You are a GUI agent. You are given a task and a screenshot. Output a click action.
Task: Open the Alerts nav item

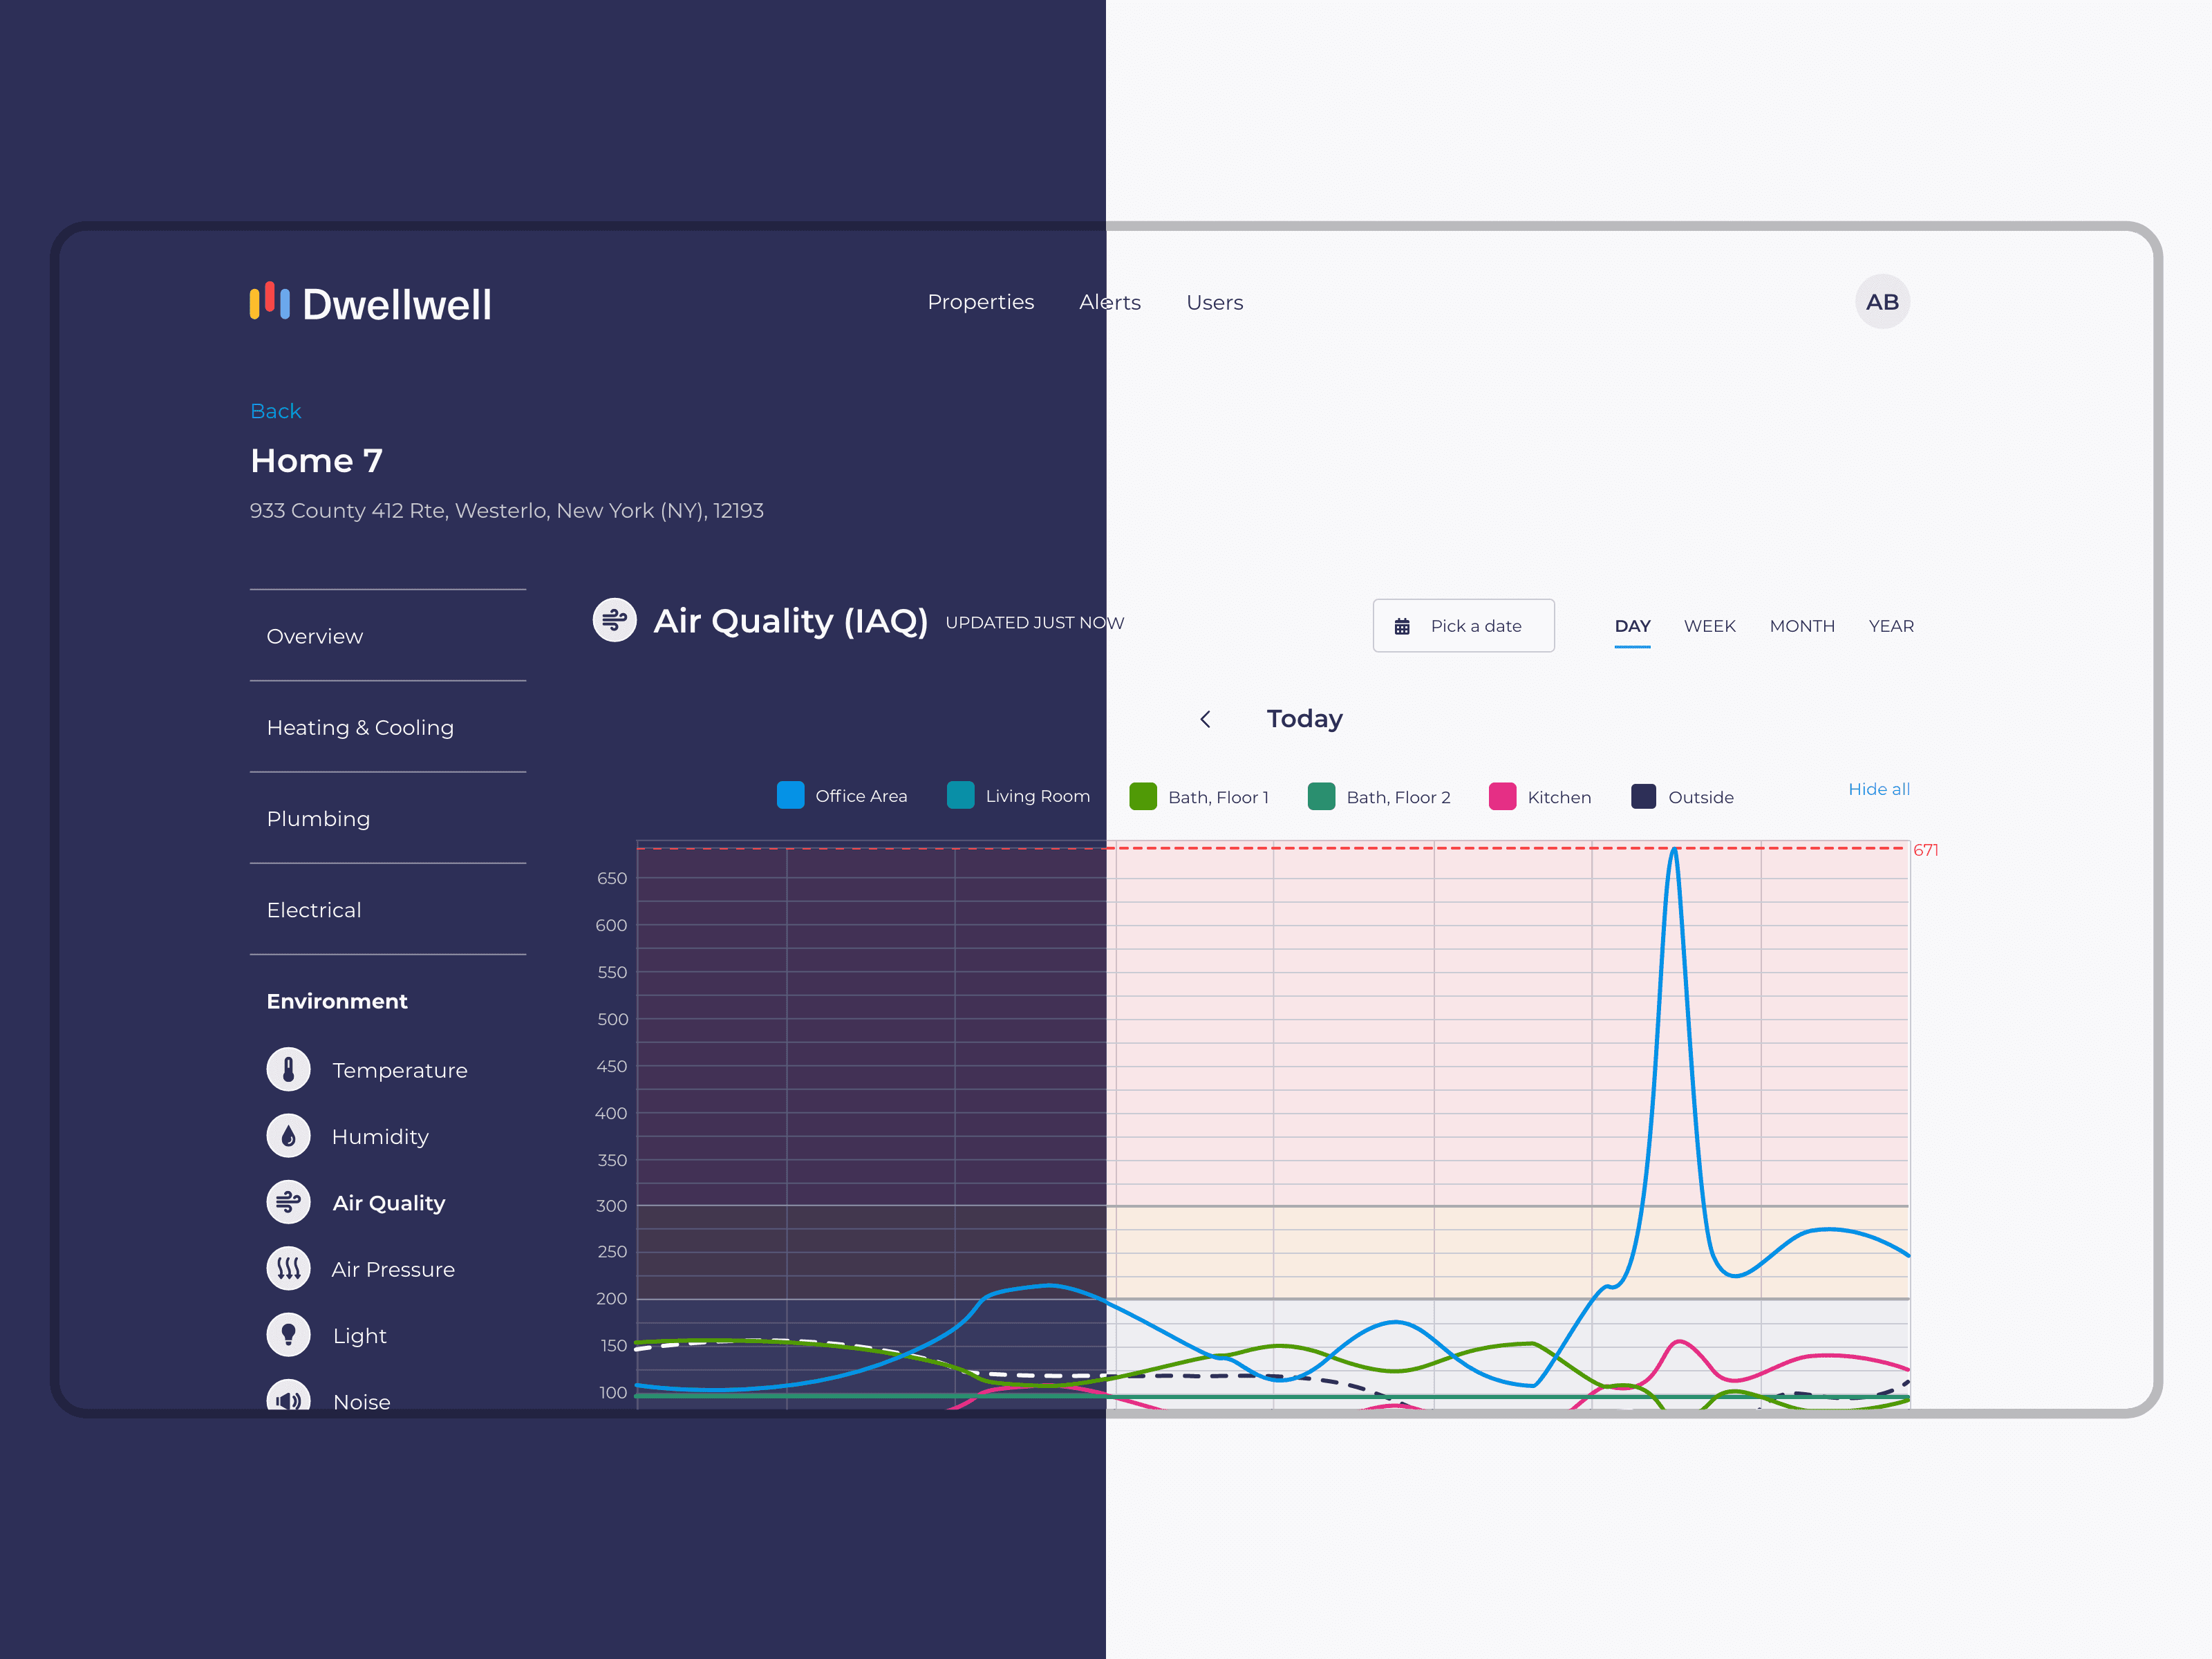(1110, 302)
